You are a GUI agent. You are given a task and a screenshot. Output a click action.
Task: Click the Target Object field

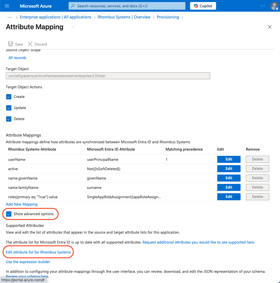point(108,76)
